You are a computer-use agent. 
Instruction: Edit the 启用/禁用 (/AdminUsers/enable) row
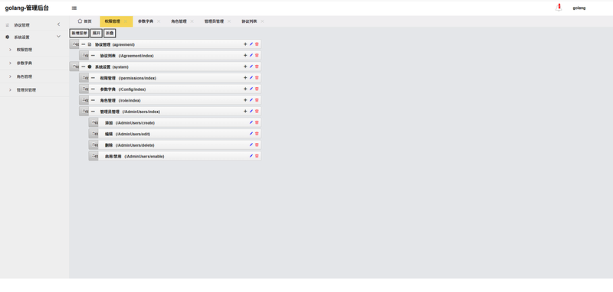(x=251, y=156)
